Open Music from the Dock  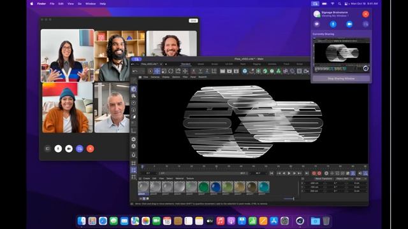tap(221, 221)
